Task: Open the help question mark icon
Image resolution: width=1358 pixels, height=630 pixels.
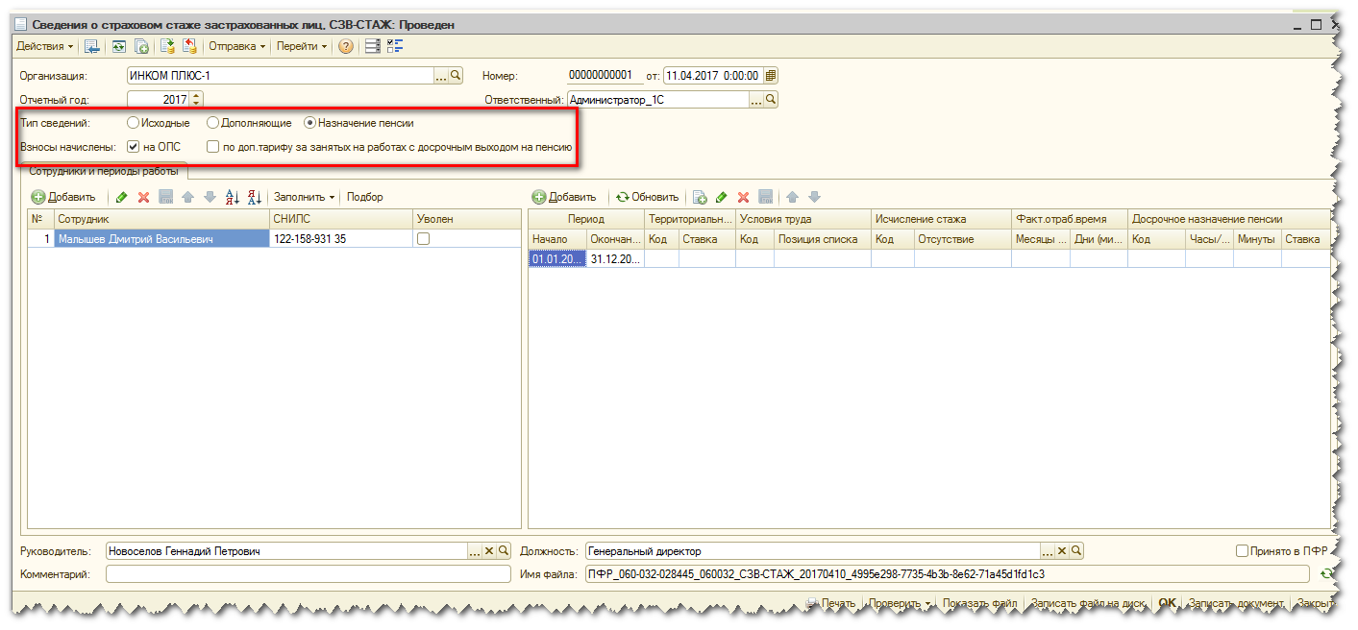Action: pyautogui.click(x=346, y=46)
